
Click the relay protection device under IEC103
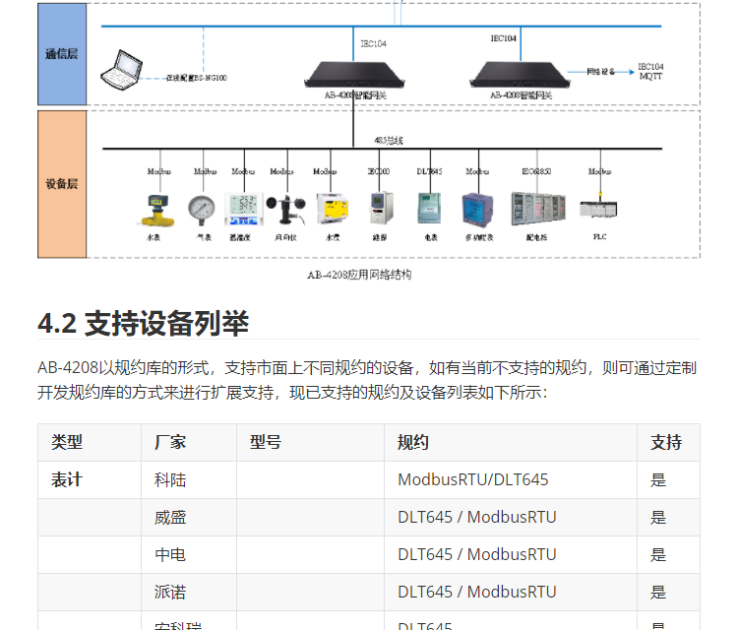pyautogui.click(x=381, y=208)
